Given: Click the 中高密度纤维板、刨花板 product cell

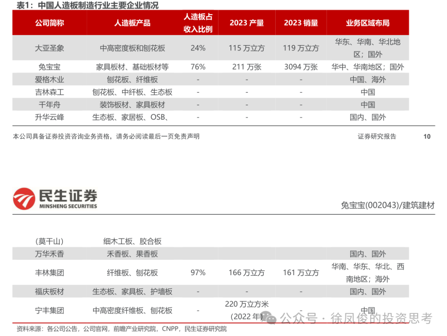Looking at the screenshot, I should pyautogui.click(x=132, y=310).
